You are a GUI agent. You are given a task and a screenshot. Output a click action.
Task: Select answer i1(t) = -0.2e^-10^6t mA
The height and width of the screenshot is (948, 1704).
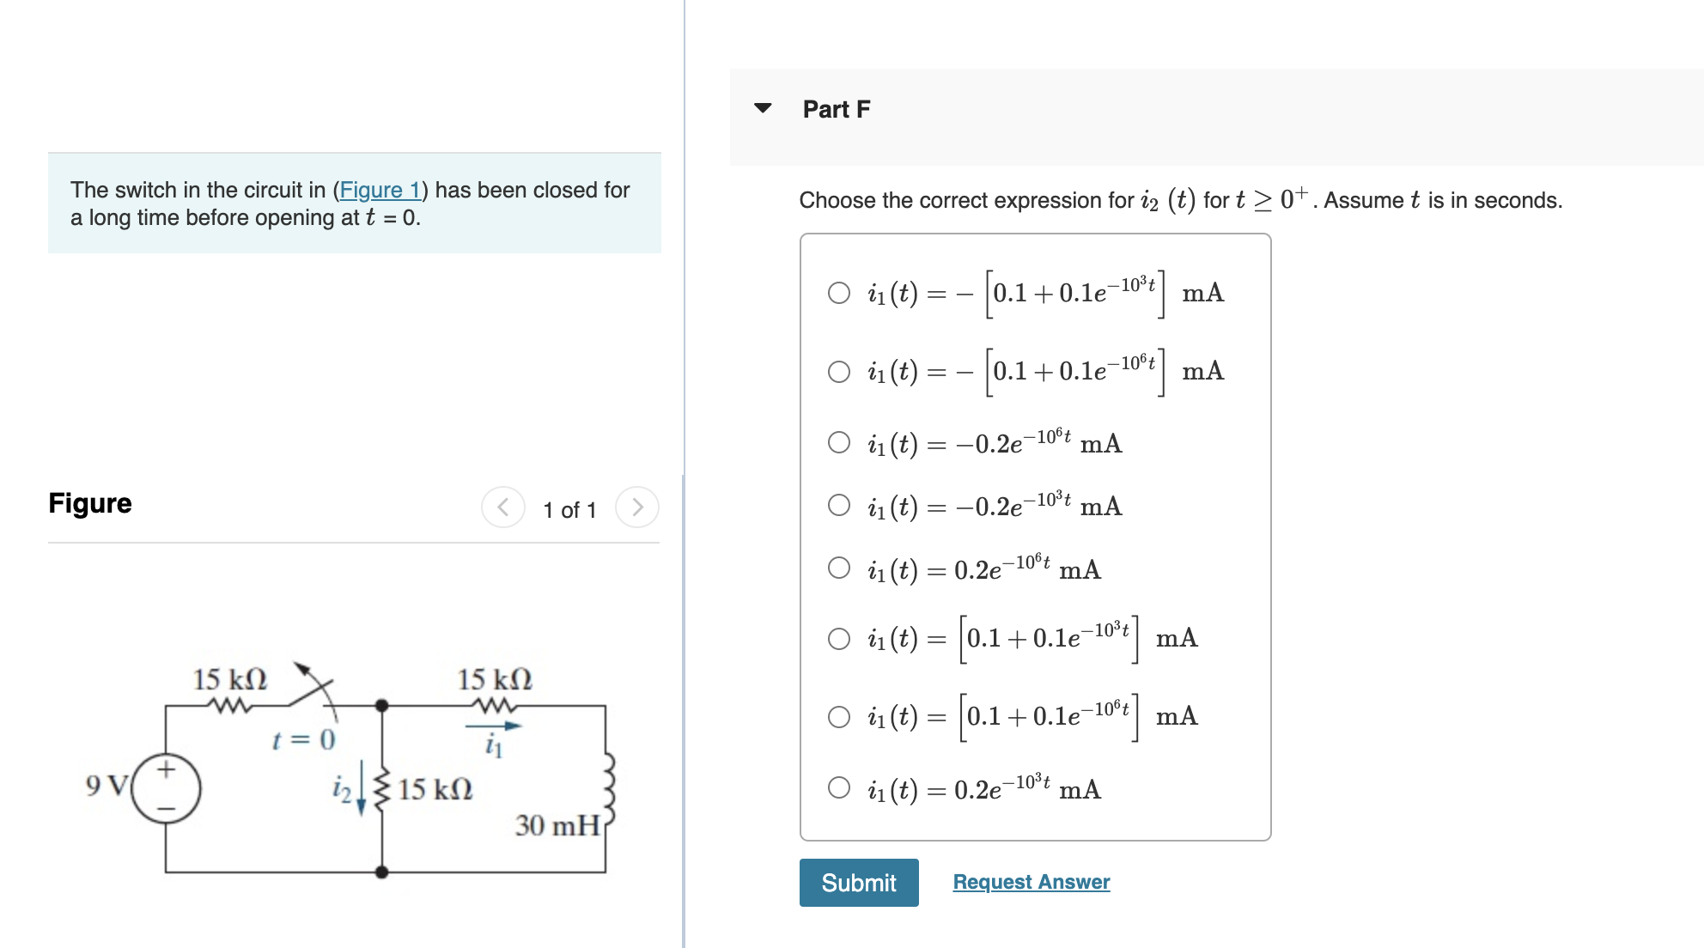[837, 443]
